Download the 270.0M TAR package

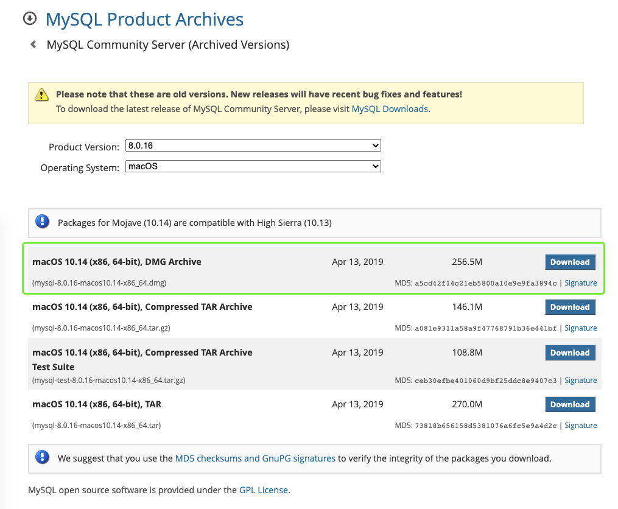(570, 404)
